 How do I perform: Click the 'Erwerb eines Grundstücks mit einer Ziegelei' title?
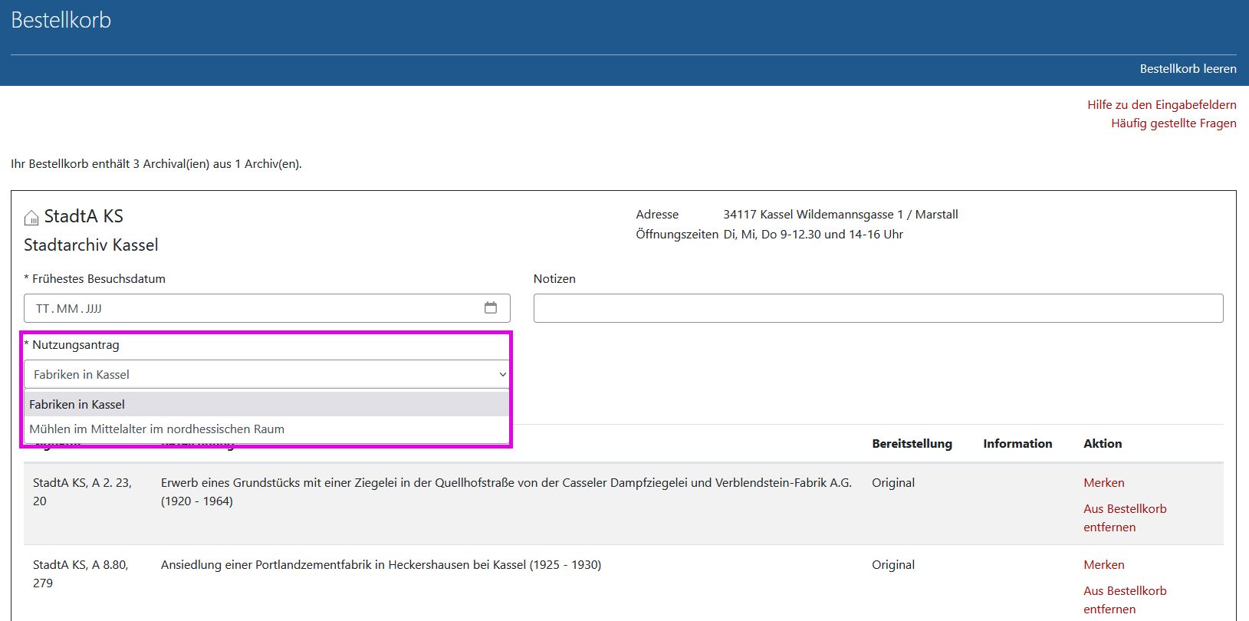click(506, 492)
